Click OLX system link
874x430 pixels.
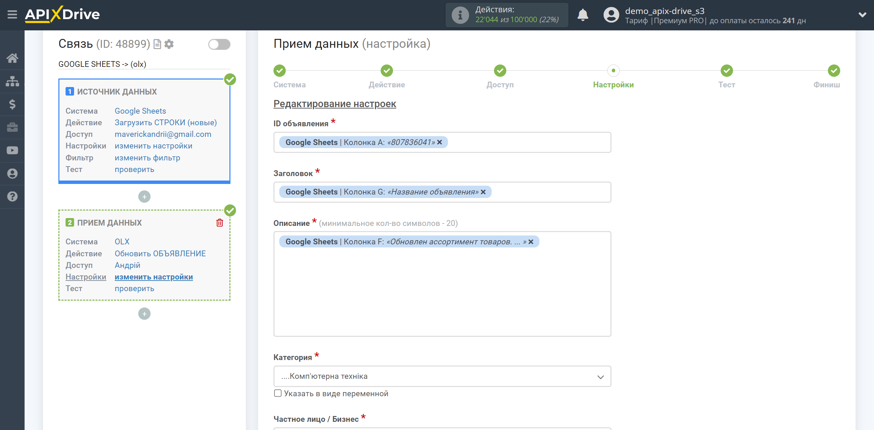122,242
